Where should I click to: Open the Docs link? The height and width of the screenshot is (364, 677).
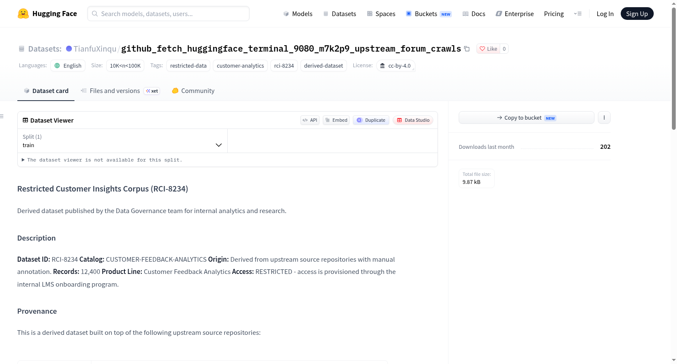473,14
